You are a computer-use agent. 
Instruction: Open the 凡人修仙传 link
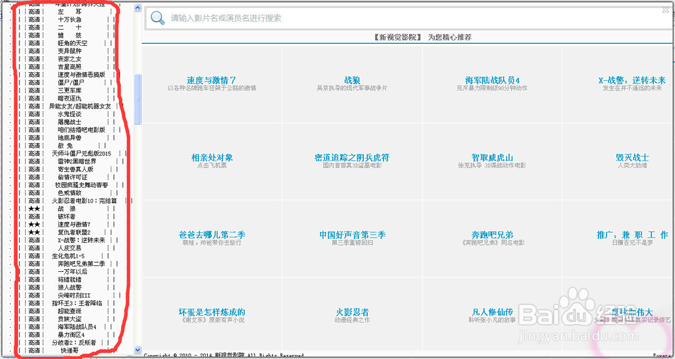point(492,312)
